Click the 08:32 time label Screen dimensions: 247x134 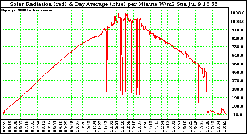(x=49, y=126)
